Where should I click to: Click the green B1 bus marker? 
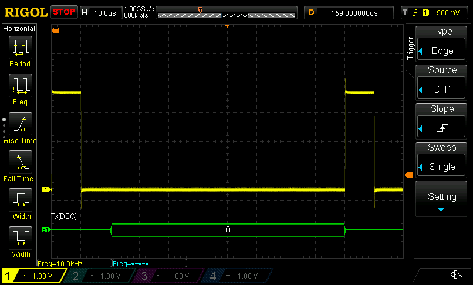[46, 230]
